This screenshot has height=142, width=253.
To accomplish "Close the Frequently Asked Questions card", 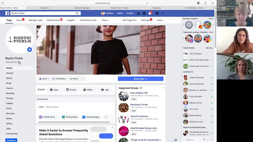I will pos(112,128).
